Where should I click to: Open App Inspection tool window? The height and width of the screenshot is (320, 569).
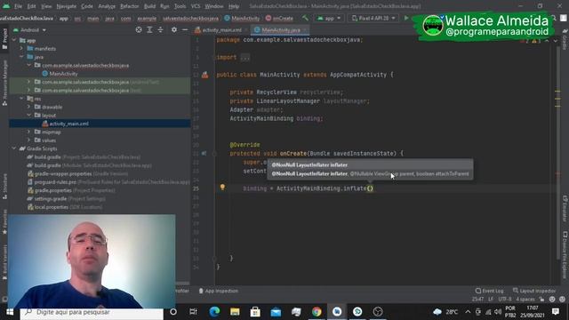(x=219, y=291)
